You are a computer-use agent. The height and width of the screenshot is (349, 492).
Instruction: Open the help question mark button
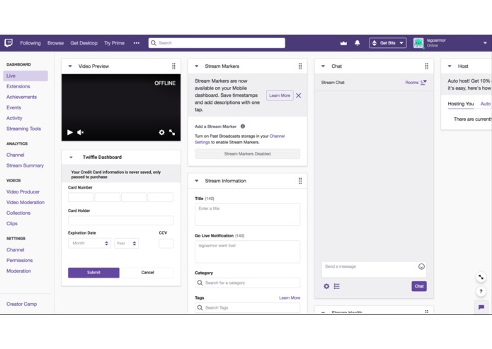pos(481,291)
